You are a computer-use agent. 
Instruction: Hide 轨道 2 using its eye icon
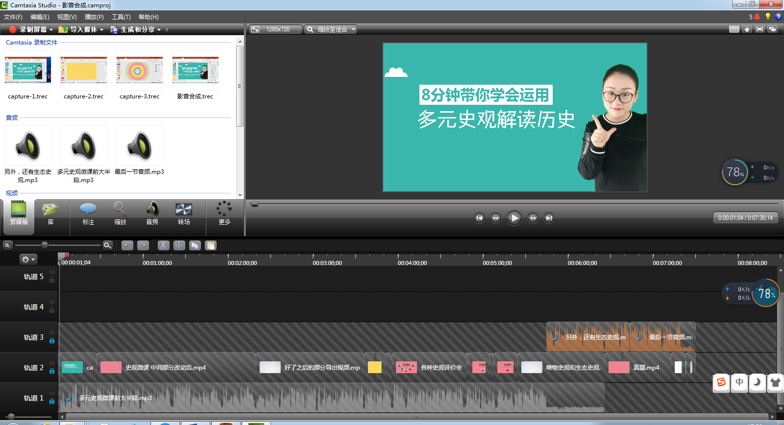[52, 363]
